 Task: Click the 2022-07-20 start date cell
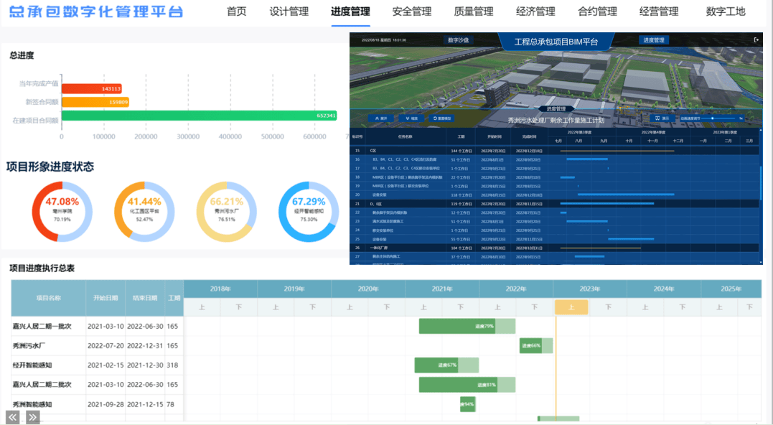106,345
